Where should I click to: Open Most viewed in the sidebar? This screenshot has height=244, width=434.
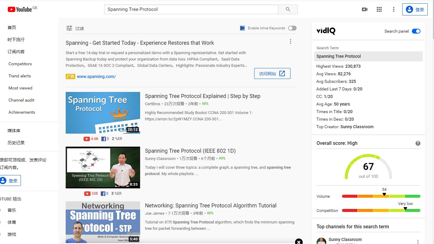[20, 88]
